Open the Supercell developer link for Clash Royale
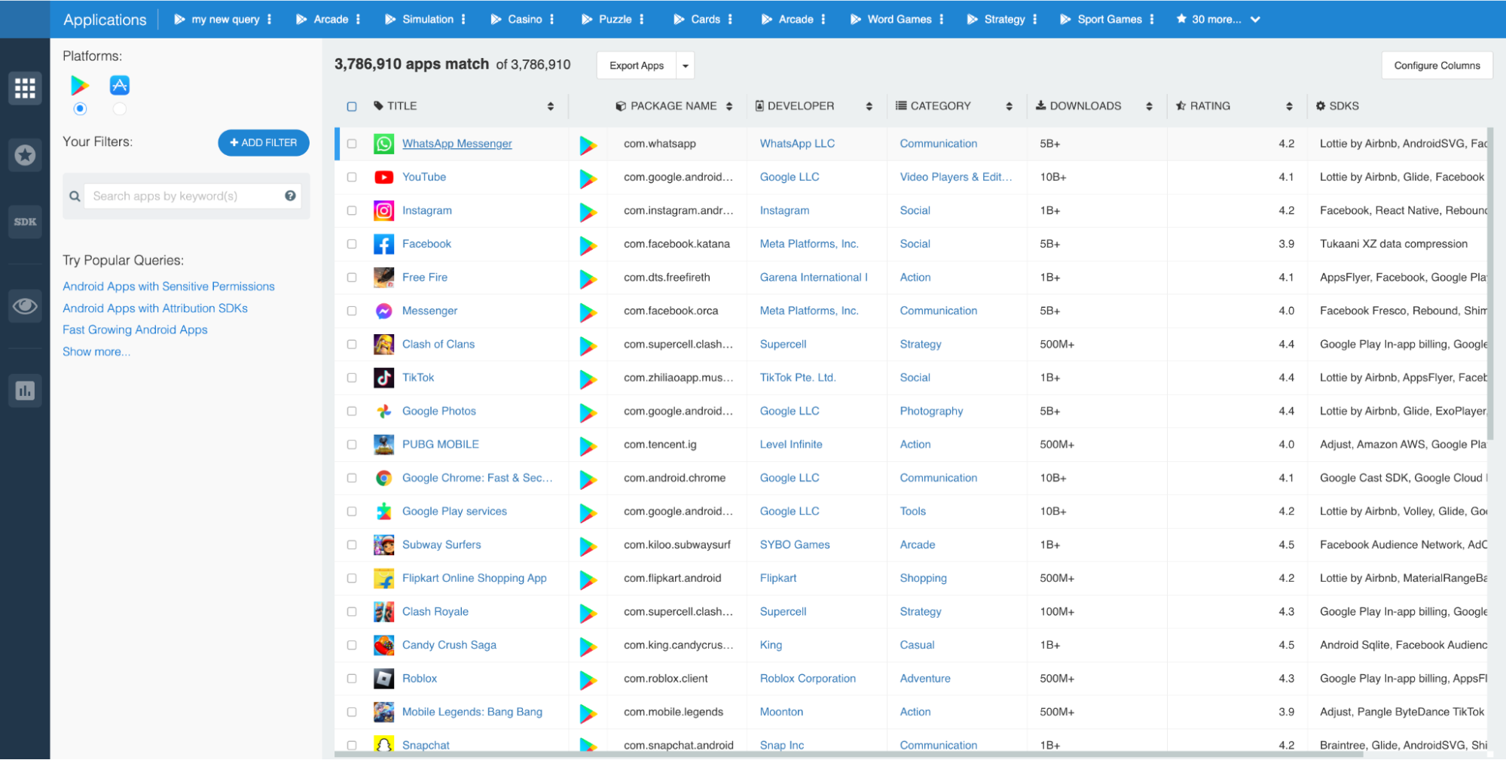This screenshot has width=1506, height=760. [783, 612]
